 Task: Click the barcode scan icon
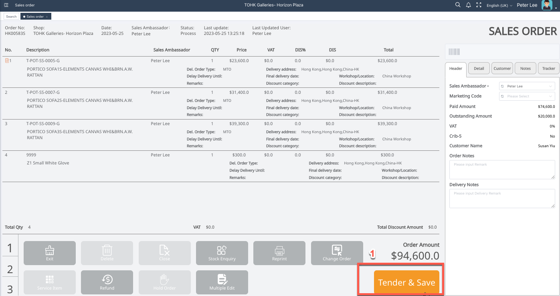point(454,52)
